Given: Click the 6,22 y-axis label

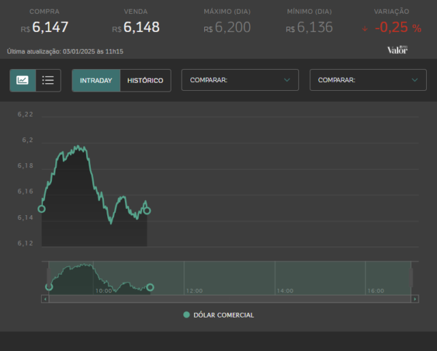Looking at the screenshot, I should click(25, 114).
